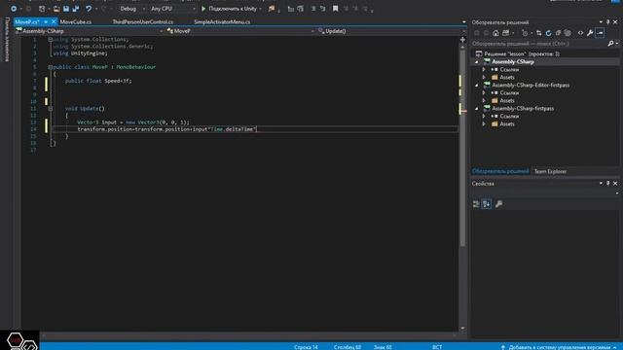Collapse the Update method outlining box
The width and height of the screenshot is (623, 350).
tap(50, 108)
